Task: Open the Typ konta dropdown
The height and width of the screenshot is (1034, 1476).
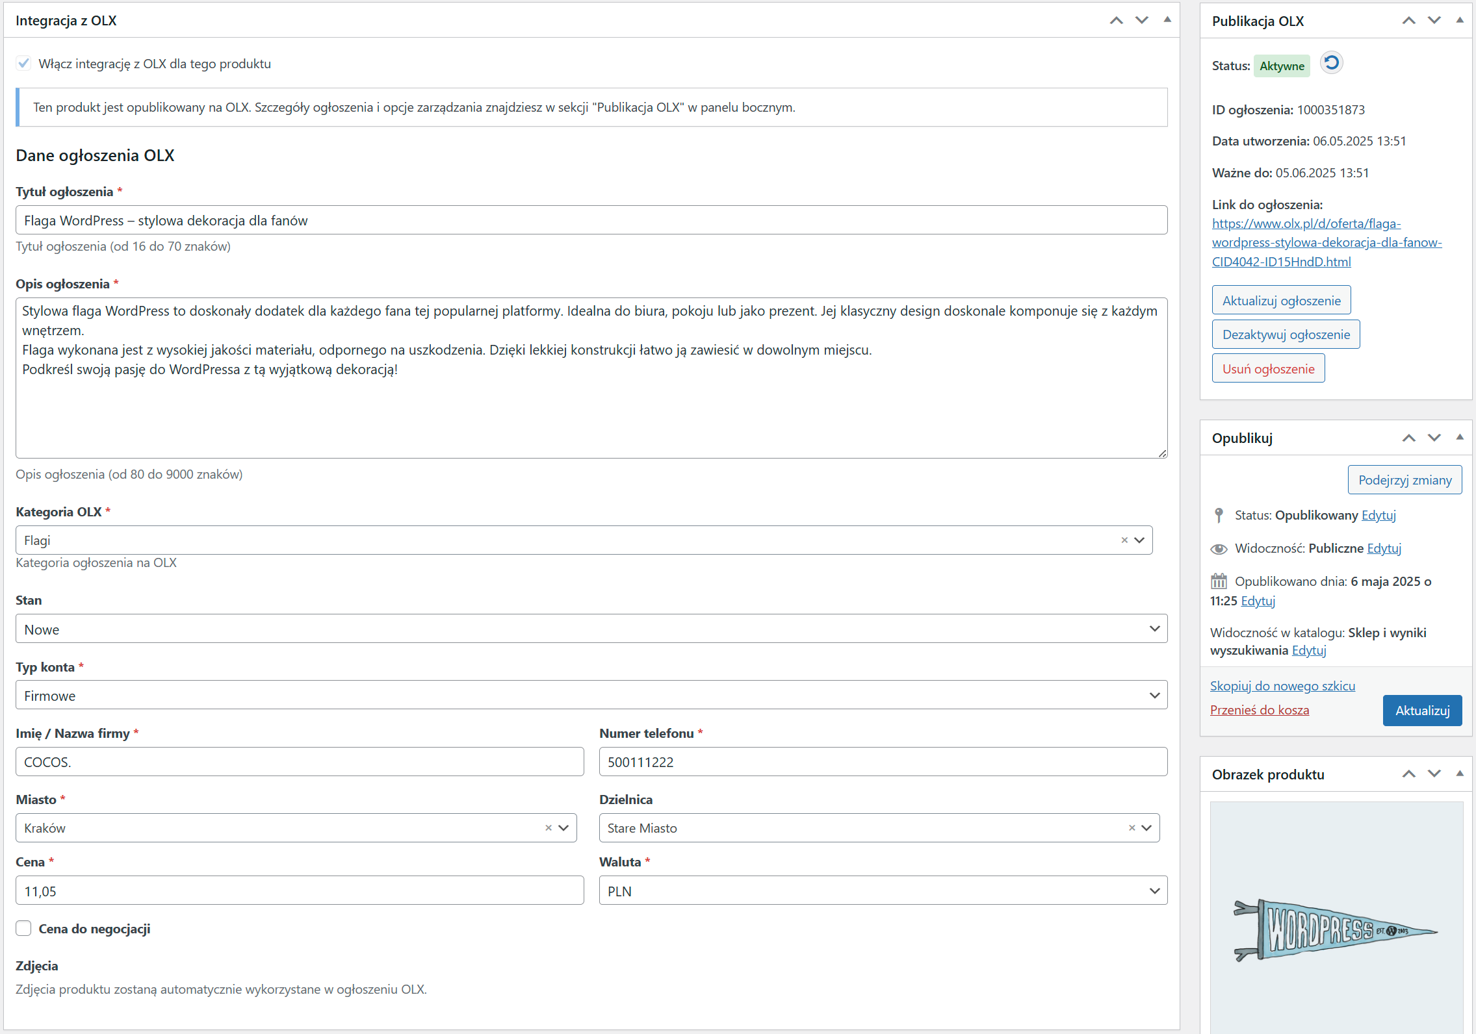Action: [x=591, y=695]
